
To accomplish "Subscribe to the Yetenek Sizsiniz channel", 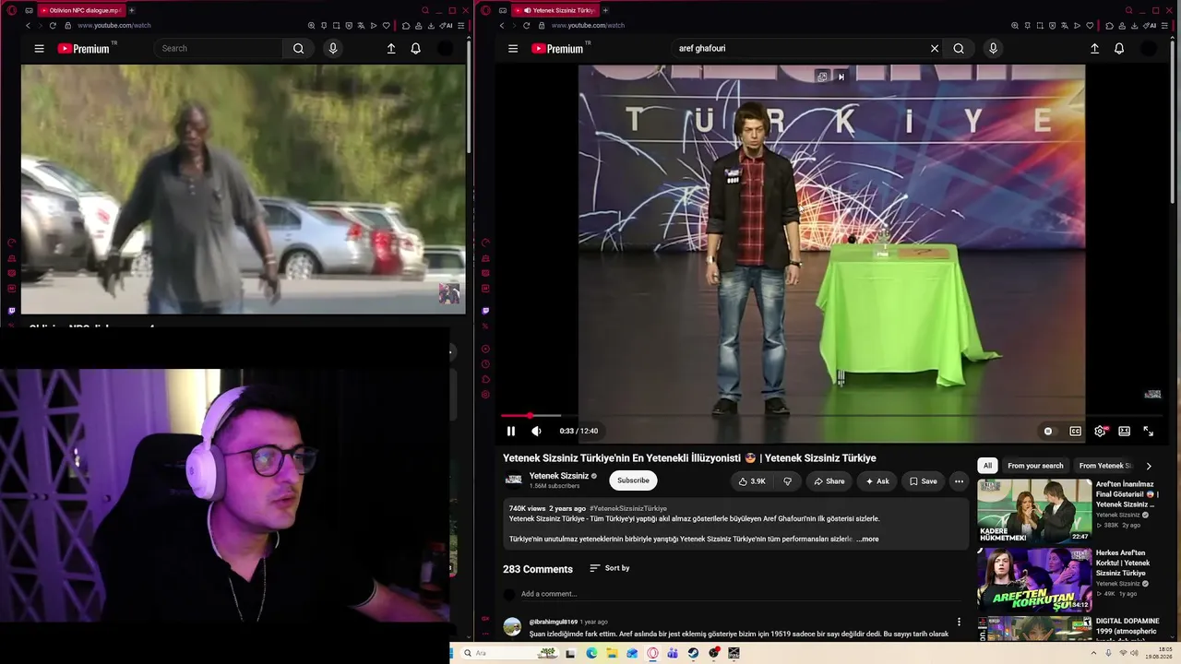I will tap(633, 480).
